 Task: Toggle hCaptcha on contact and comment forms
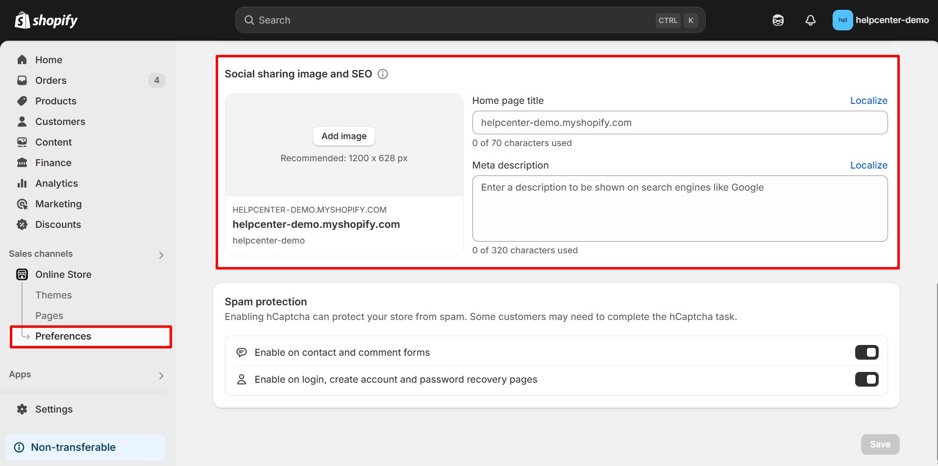click(866, 352)
